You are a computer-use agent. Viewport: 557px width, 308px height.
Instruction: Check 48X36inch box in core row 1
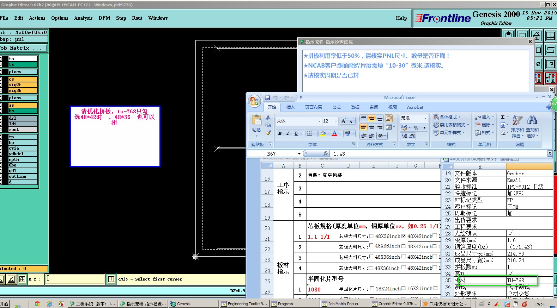coord(371,236)
